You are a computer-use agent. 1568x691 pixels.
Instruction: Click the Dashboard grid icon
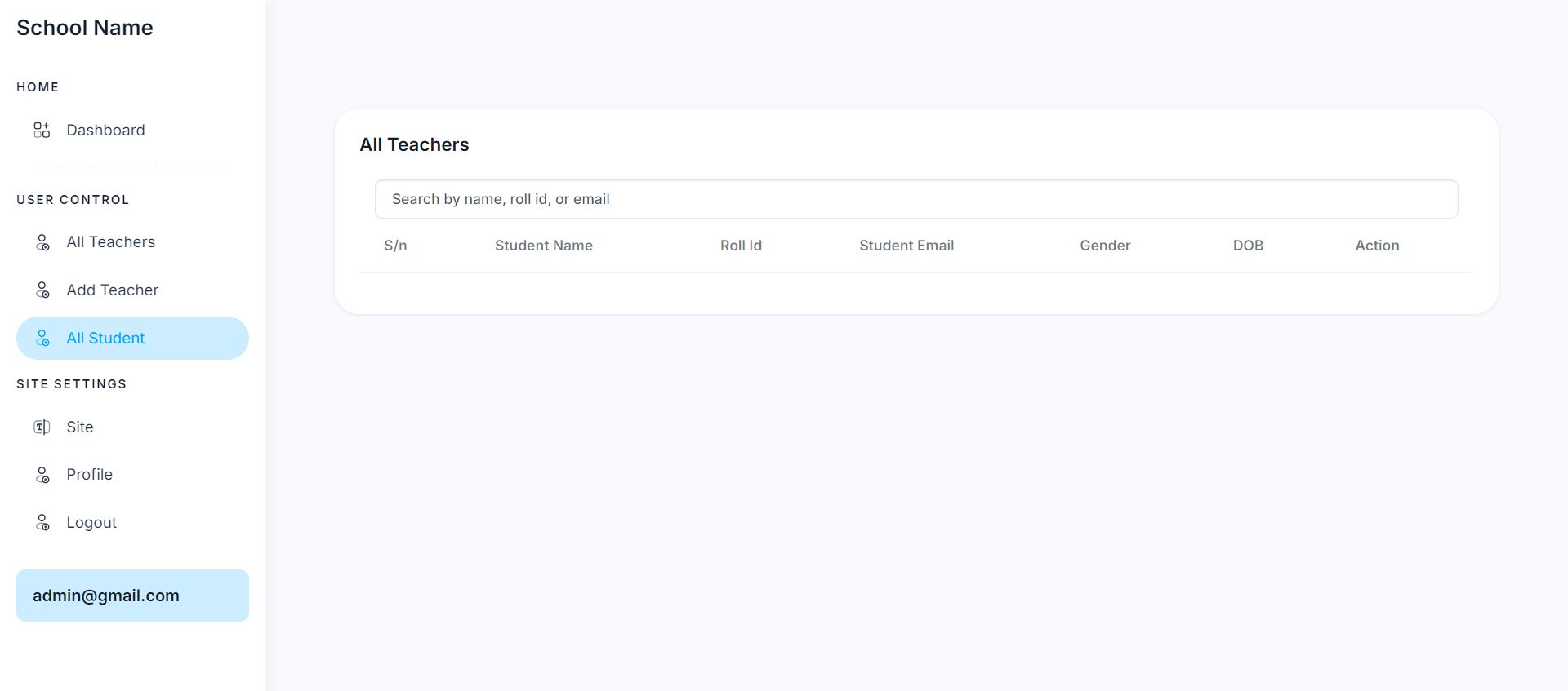click(42, 131)
